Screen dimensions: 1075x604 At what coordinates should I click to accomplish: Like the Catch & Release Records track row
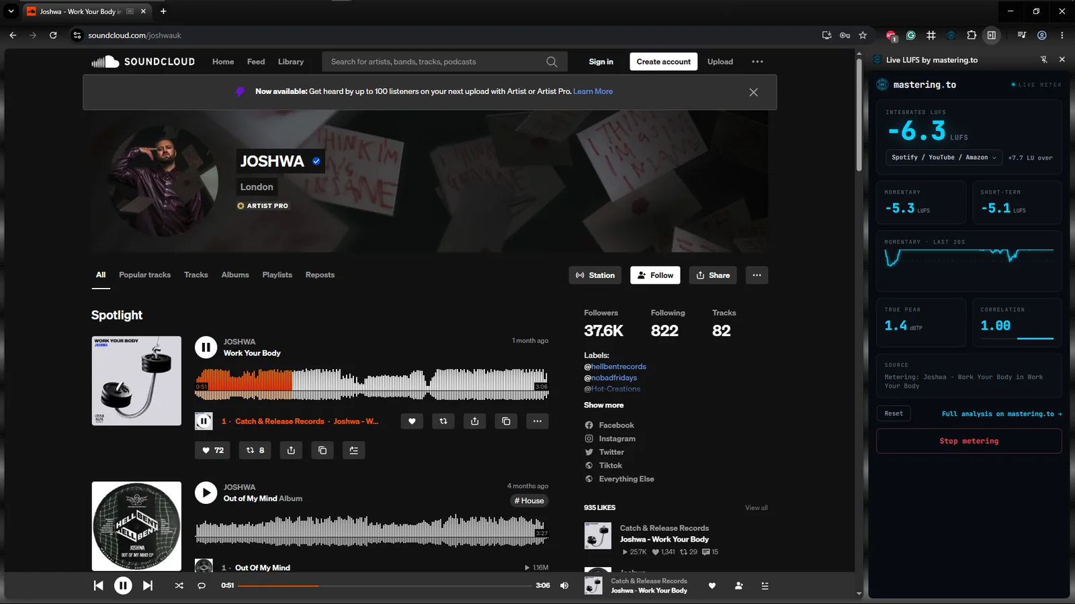click(x=412, y=421)
